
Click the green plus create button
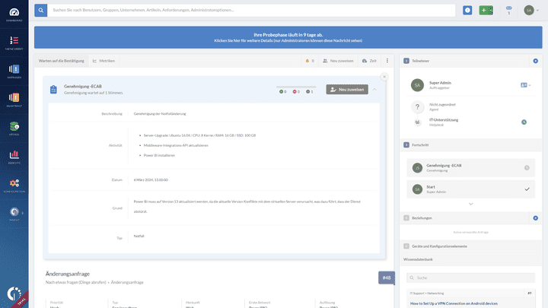[486, 10]
